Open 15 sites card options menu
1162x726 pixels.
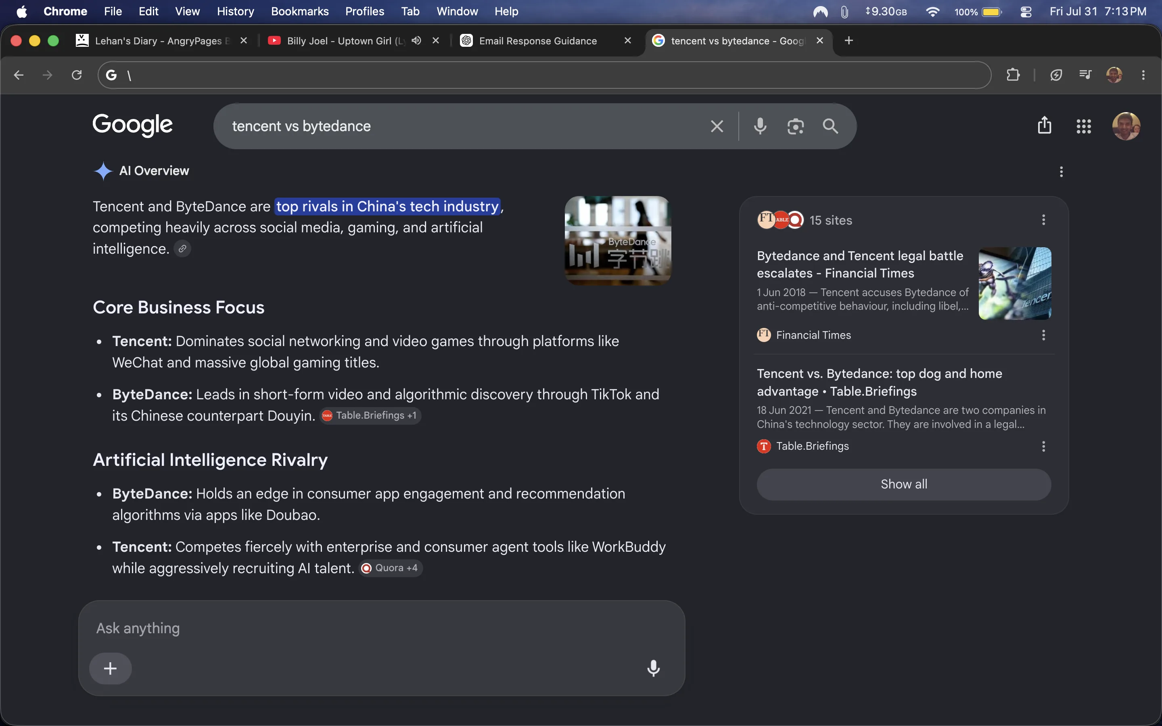(1043, 220)
